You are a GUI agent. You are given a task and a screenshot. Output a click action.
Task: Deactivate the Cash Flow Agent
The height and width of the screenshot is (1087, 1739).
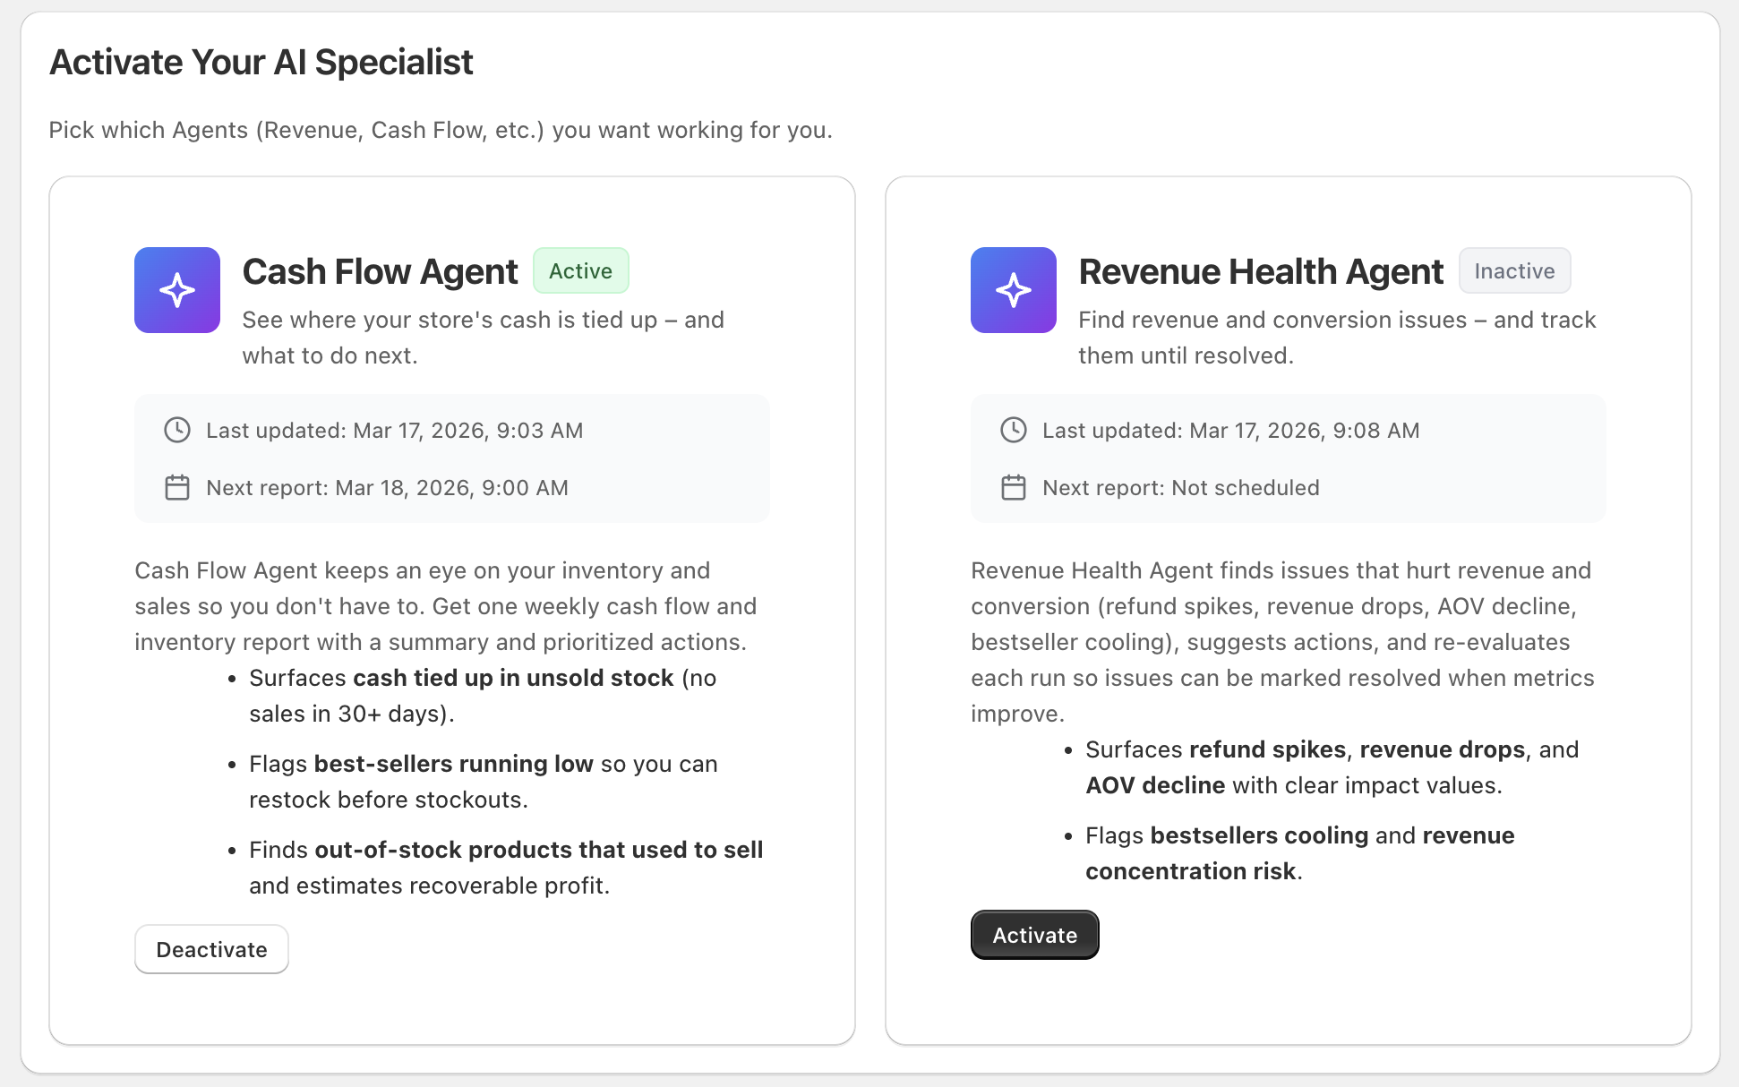[x=211, y=949]
